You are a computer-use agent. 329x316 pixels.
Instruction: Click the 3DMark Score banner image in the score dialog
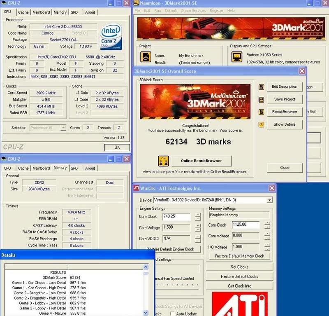tap(195, 101)
